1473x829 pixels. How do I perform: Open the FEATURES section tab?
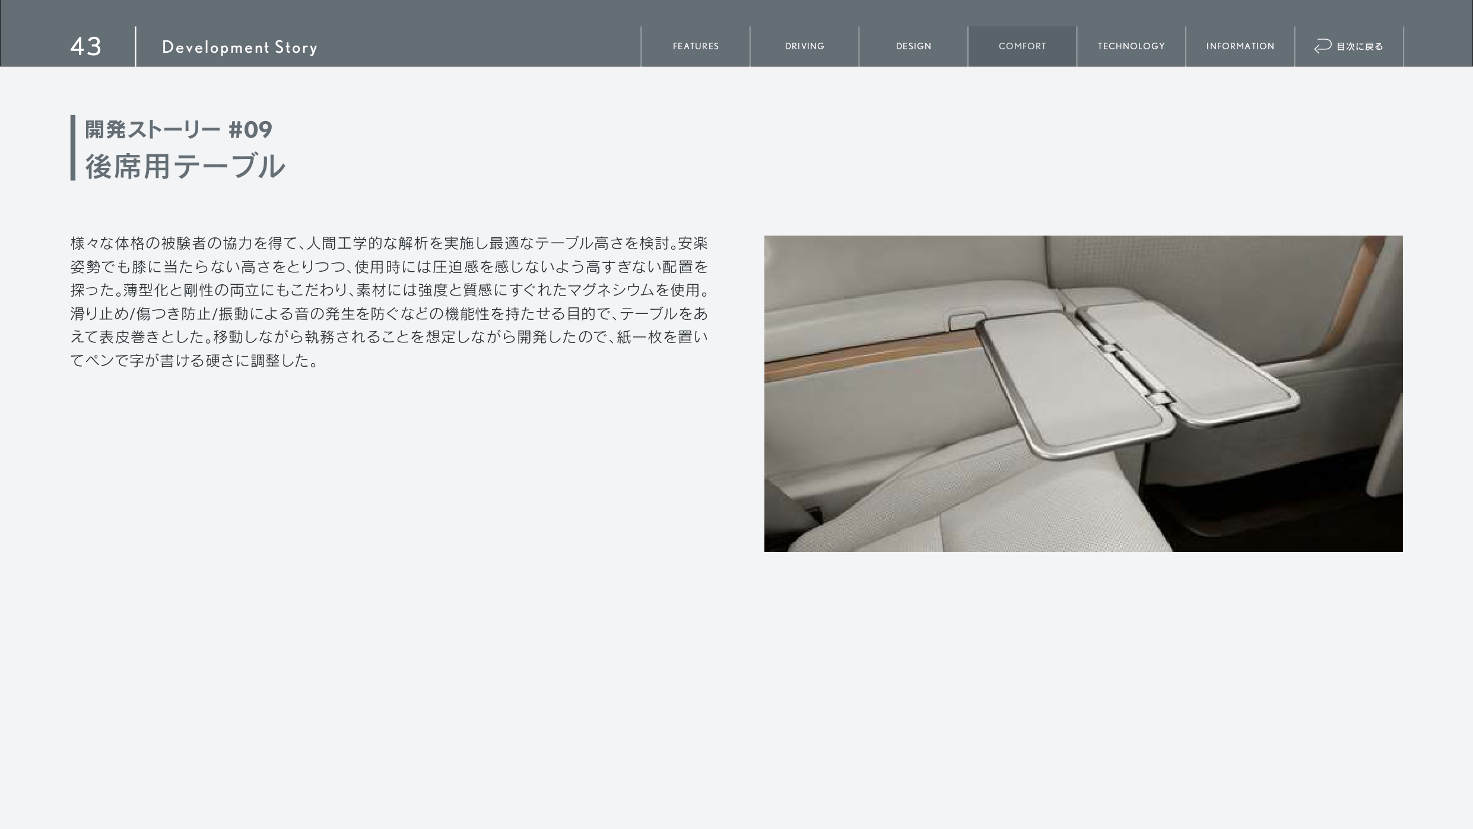[696, 46]
